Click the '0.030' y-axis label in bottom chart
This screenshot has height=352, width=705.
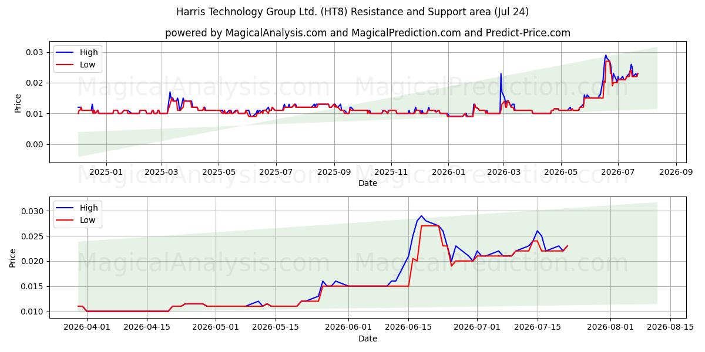coord(33,211)
